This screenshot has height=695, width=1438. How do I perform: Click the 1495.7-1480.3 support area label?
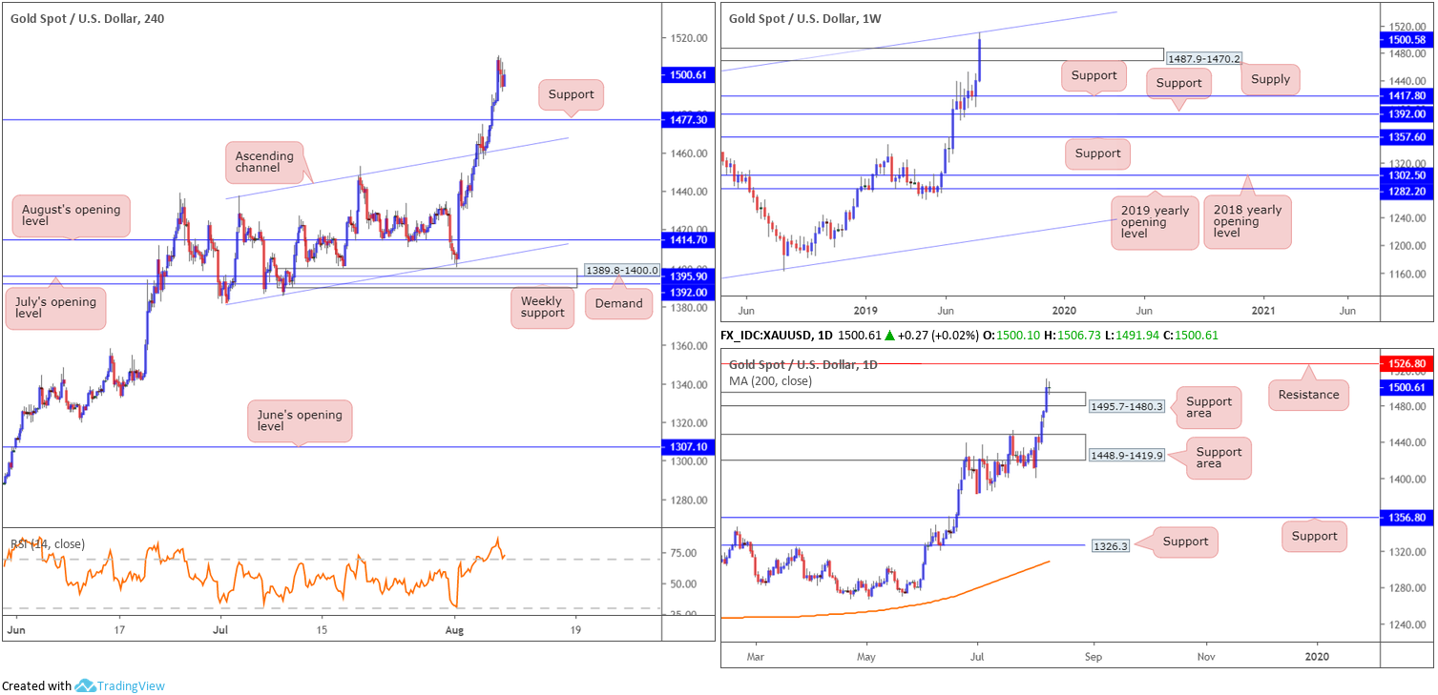click(1126, 406)
